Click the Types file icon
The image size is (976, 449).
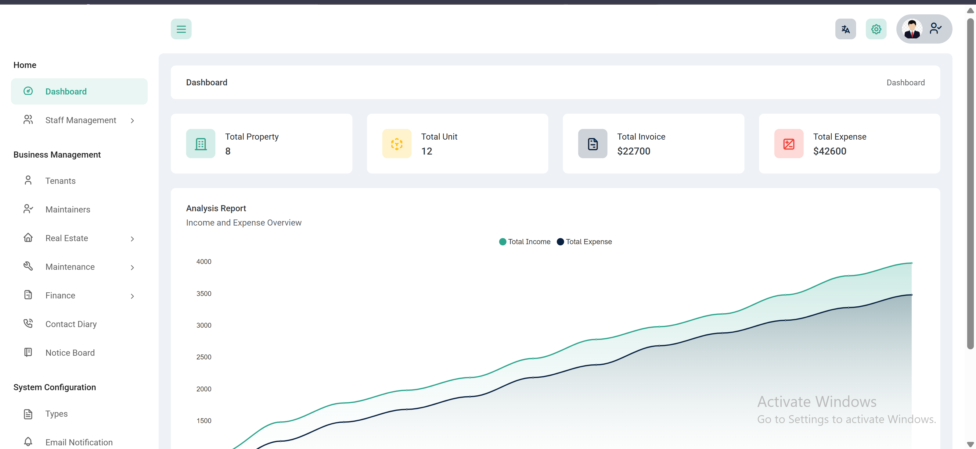tap(28, 414)
